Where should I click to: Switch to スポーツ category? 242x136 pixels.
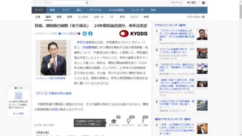(x=99, y=17)
